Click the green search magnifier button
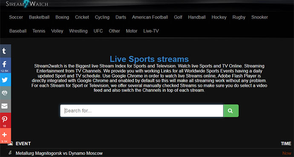The height and width of the screenshot is (157, 294). click(231, 111)
